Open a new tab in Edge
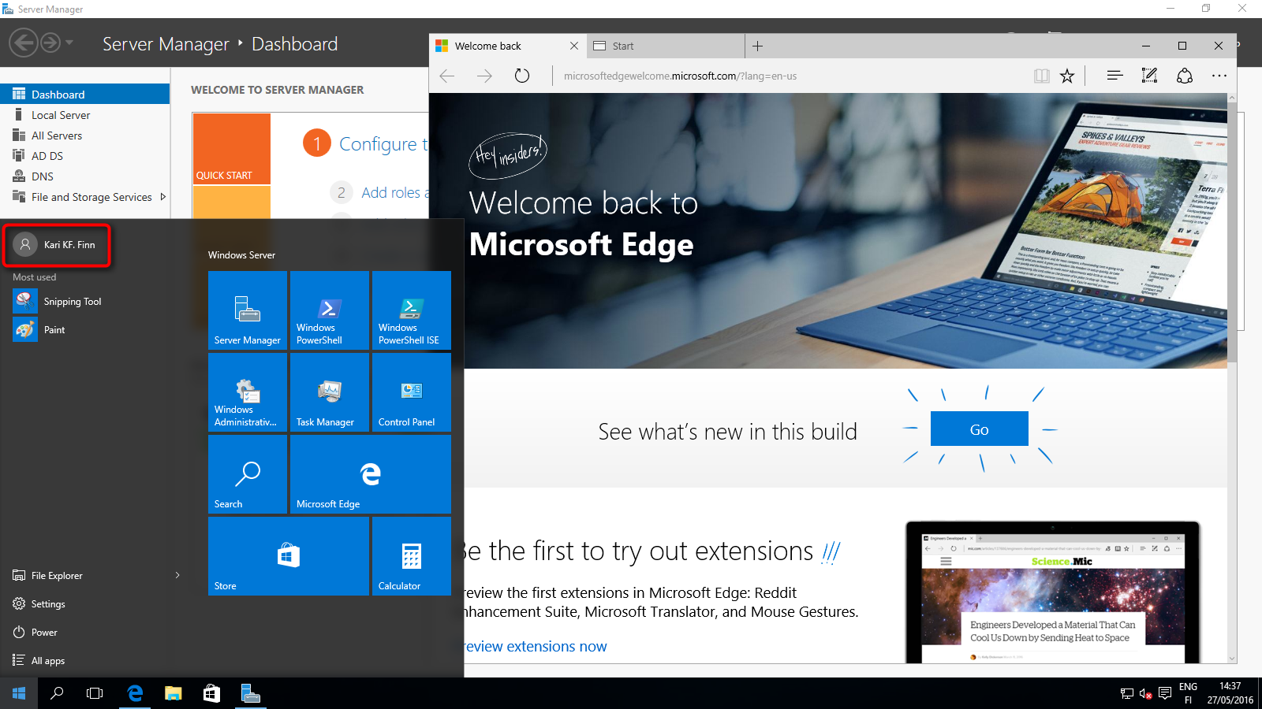This screenshot has height=709, width=1262. [x=757, y=46]
